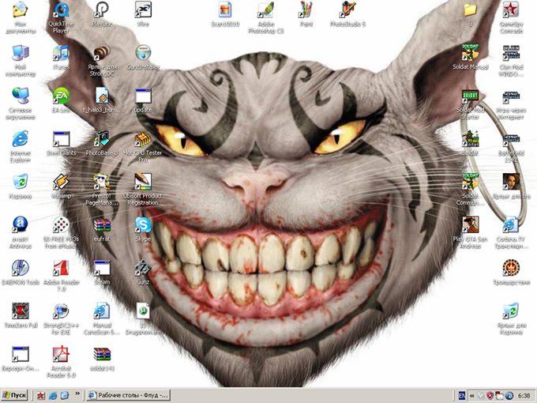Open PhotoBase 3 shortcut
This screenshot has height=403, width=537.
pos(102,139)
